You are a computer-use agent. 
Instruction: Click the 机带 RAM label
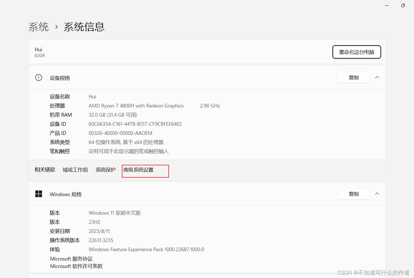coord(61,115)
